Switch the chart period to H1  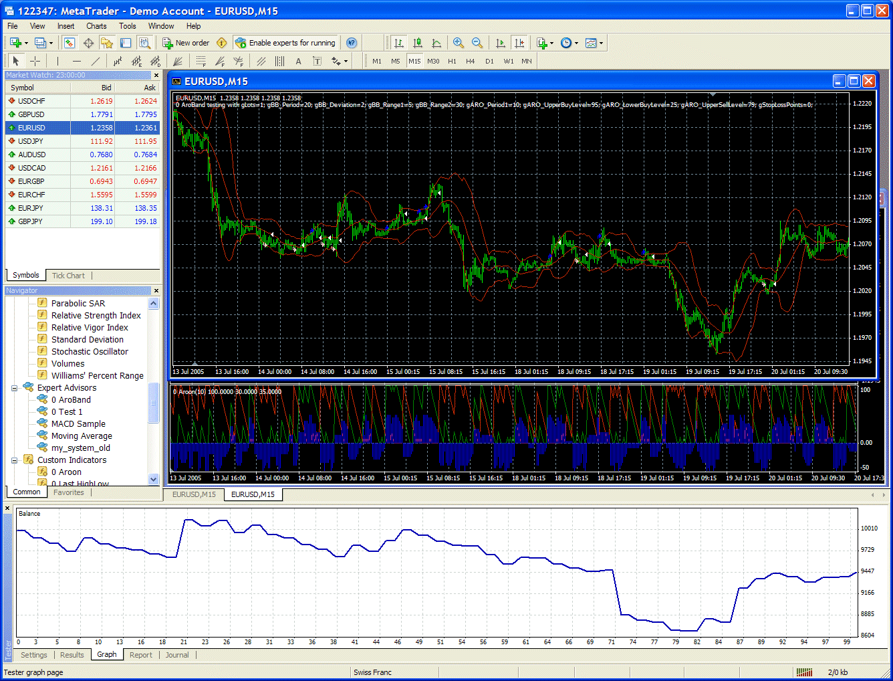point(452,61)
